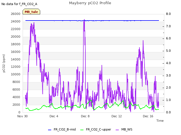
Task: Click the 8000 left axis value
Action: pos(16,82)
